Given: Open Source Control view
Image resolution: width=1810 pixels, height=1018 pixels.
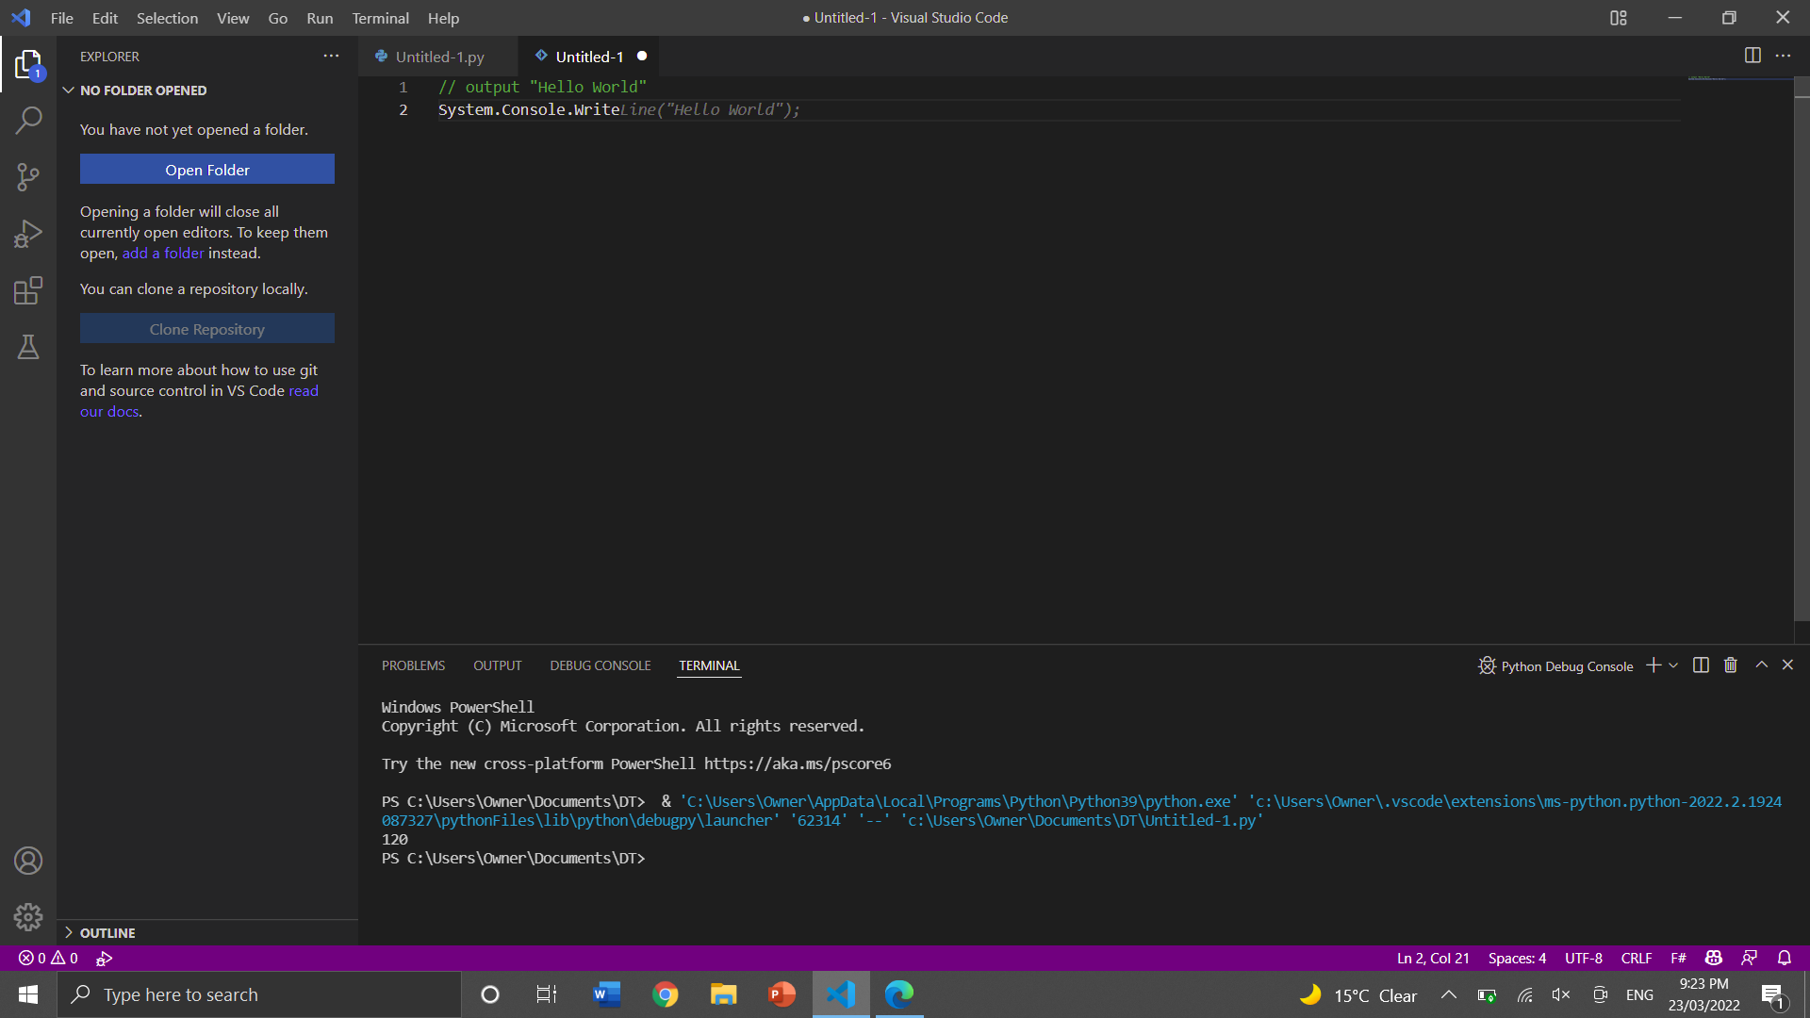Looking at the screenshot, I should (x=28, y=176).
